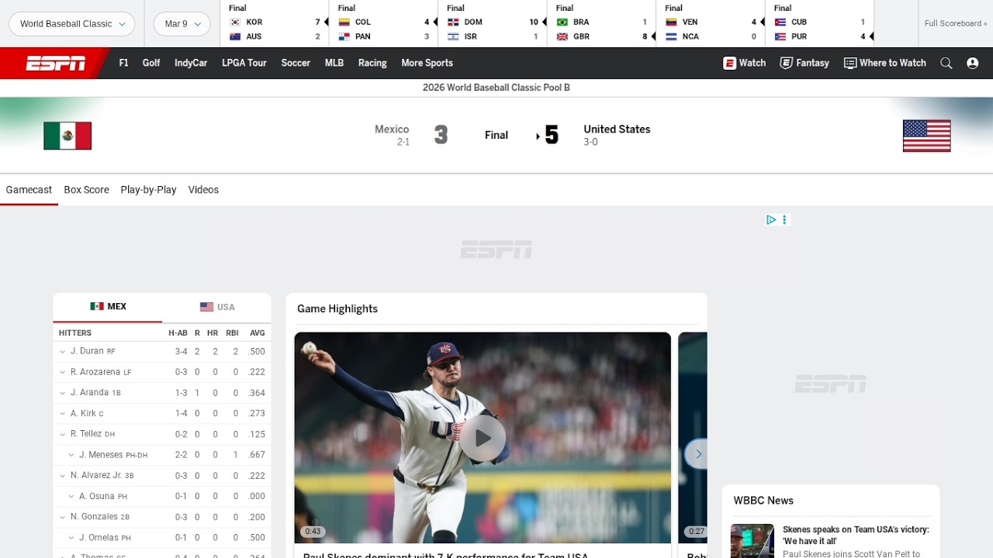Open the user profile icon
The height and width of the screenshot is (558, 993).
973,64
